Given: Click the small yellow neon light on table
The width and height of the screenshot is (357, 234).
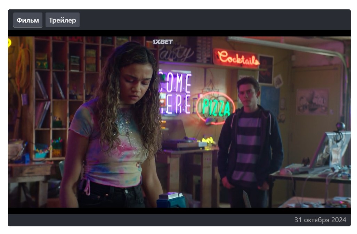Looking at the screenshot, I should (x=208, y=141).
